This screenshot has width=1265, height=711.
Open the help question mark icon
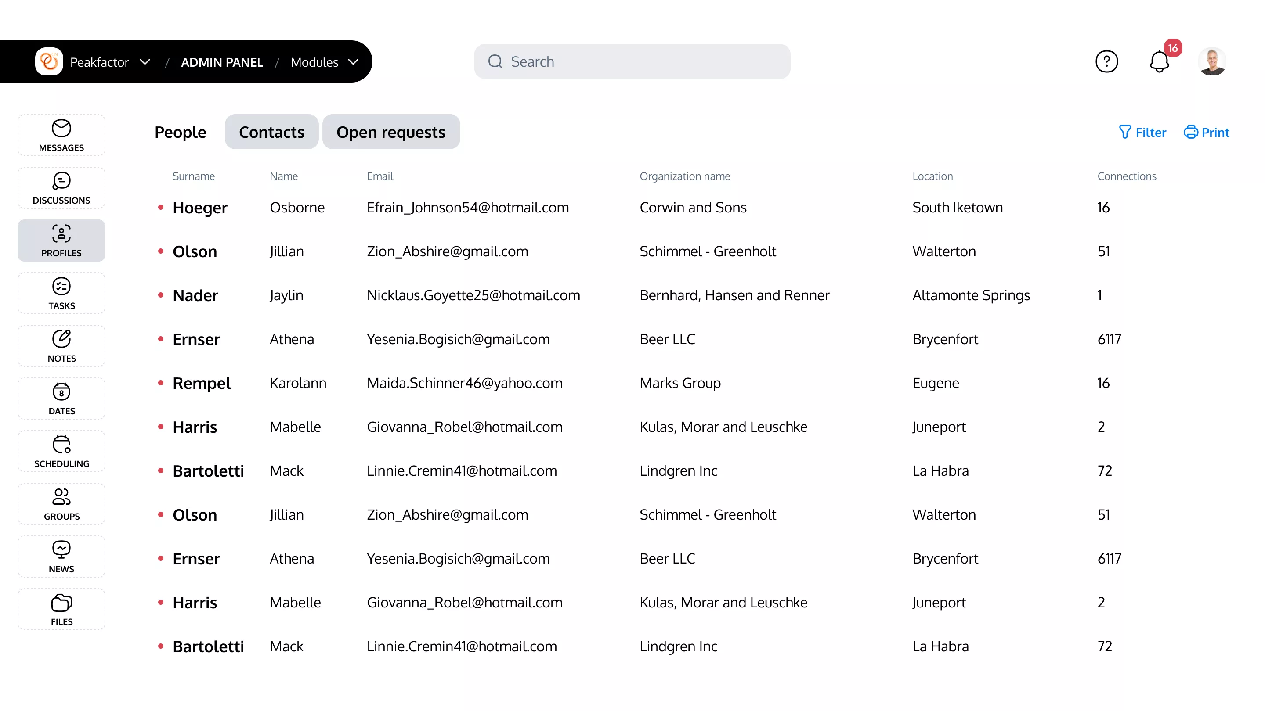pos(1106,62)
